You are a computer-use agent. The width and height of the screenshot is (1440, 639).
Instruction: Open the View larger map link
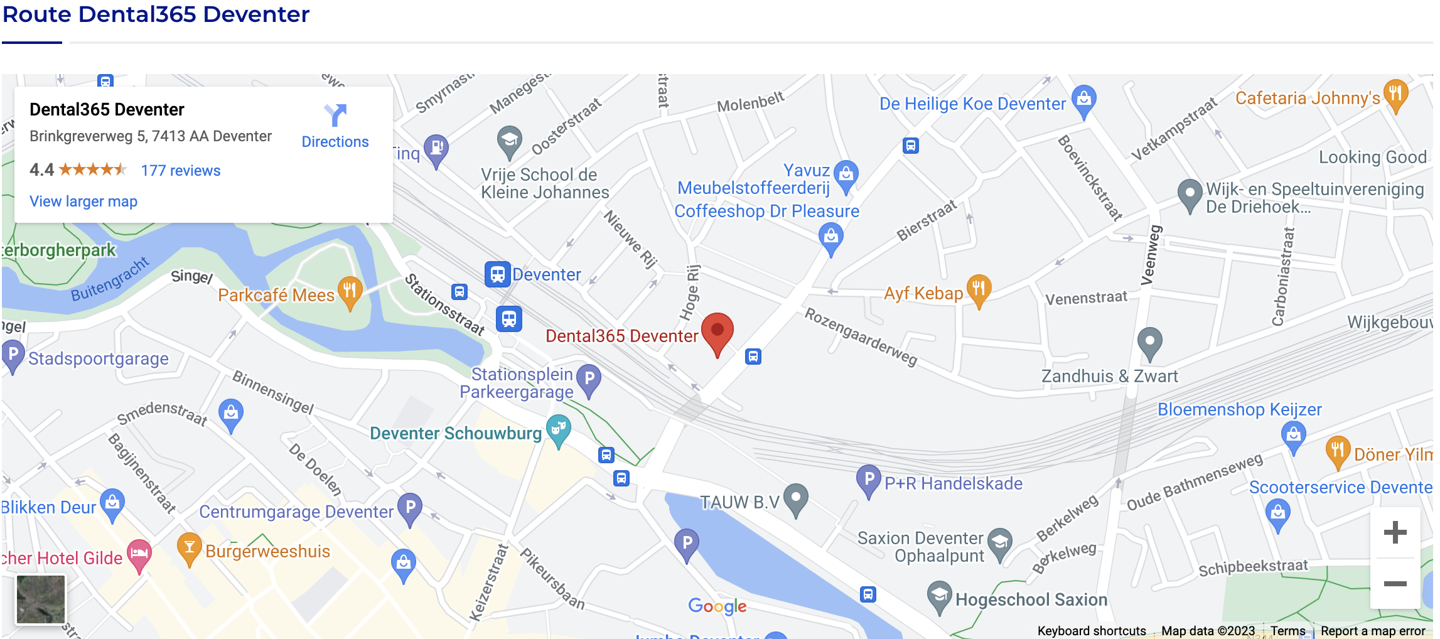click(x=83, y=201)
